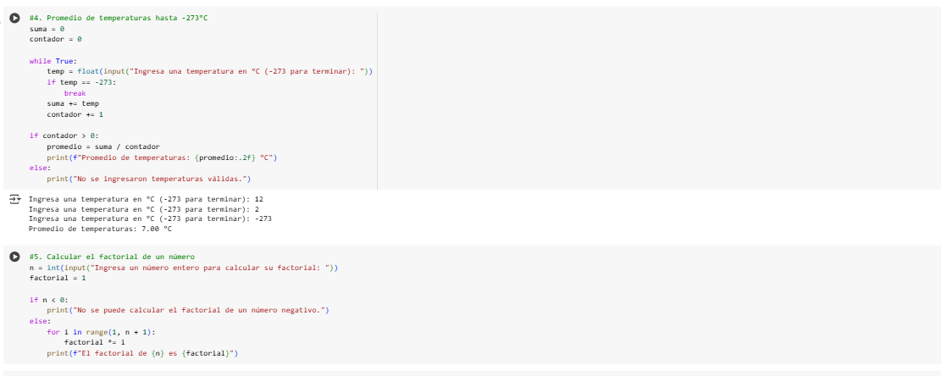Click the 'promedio = suma / contador' line
This screenshot has width=941, height=376.
coord(103,147)
